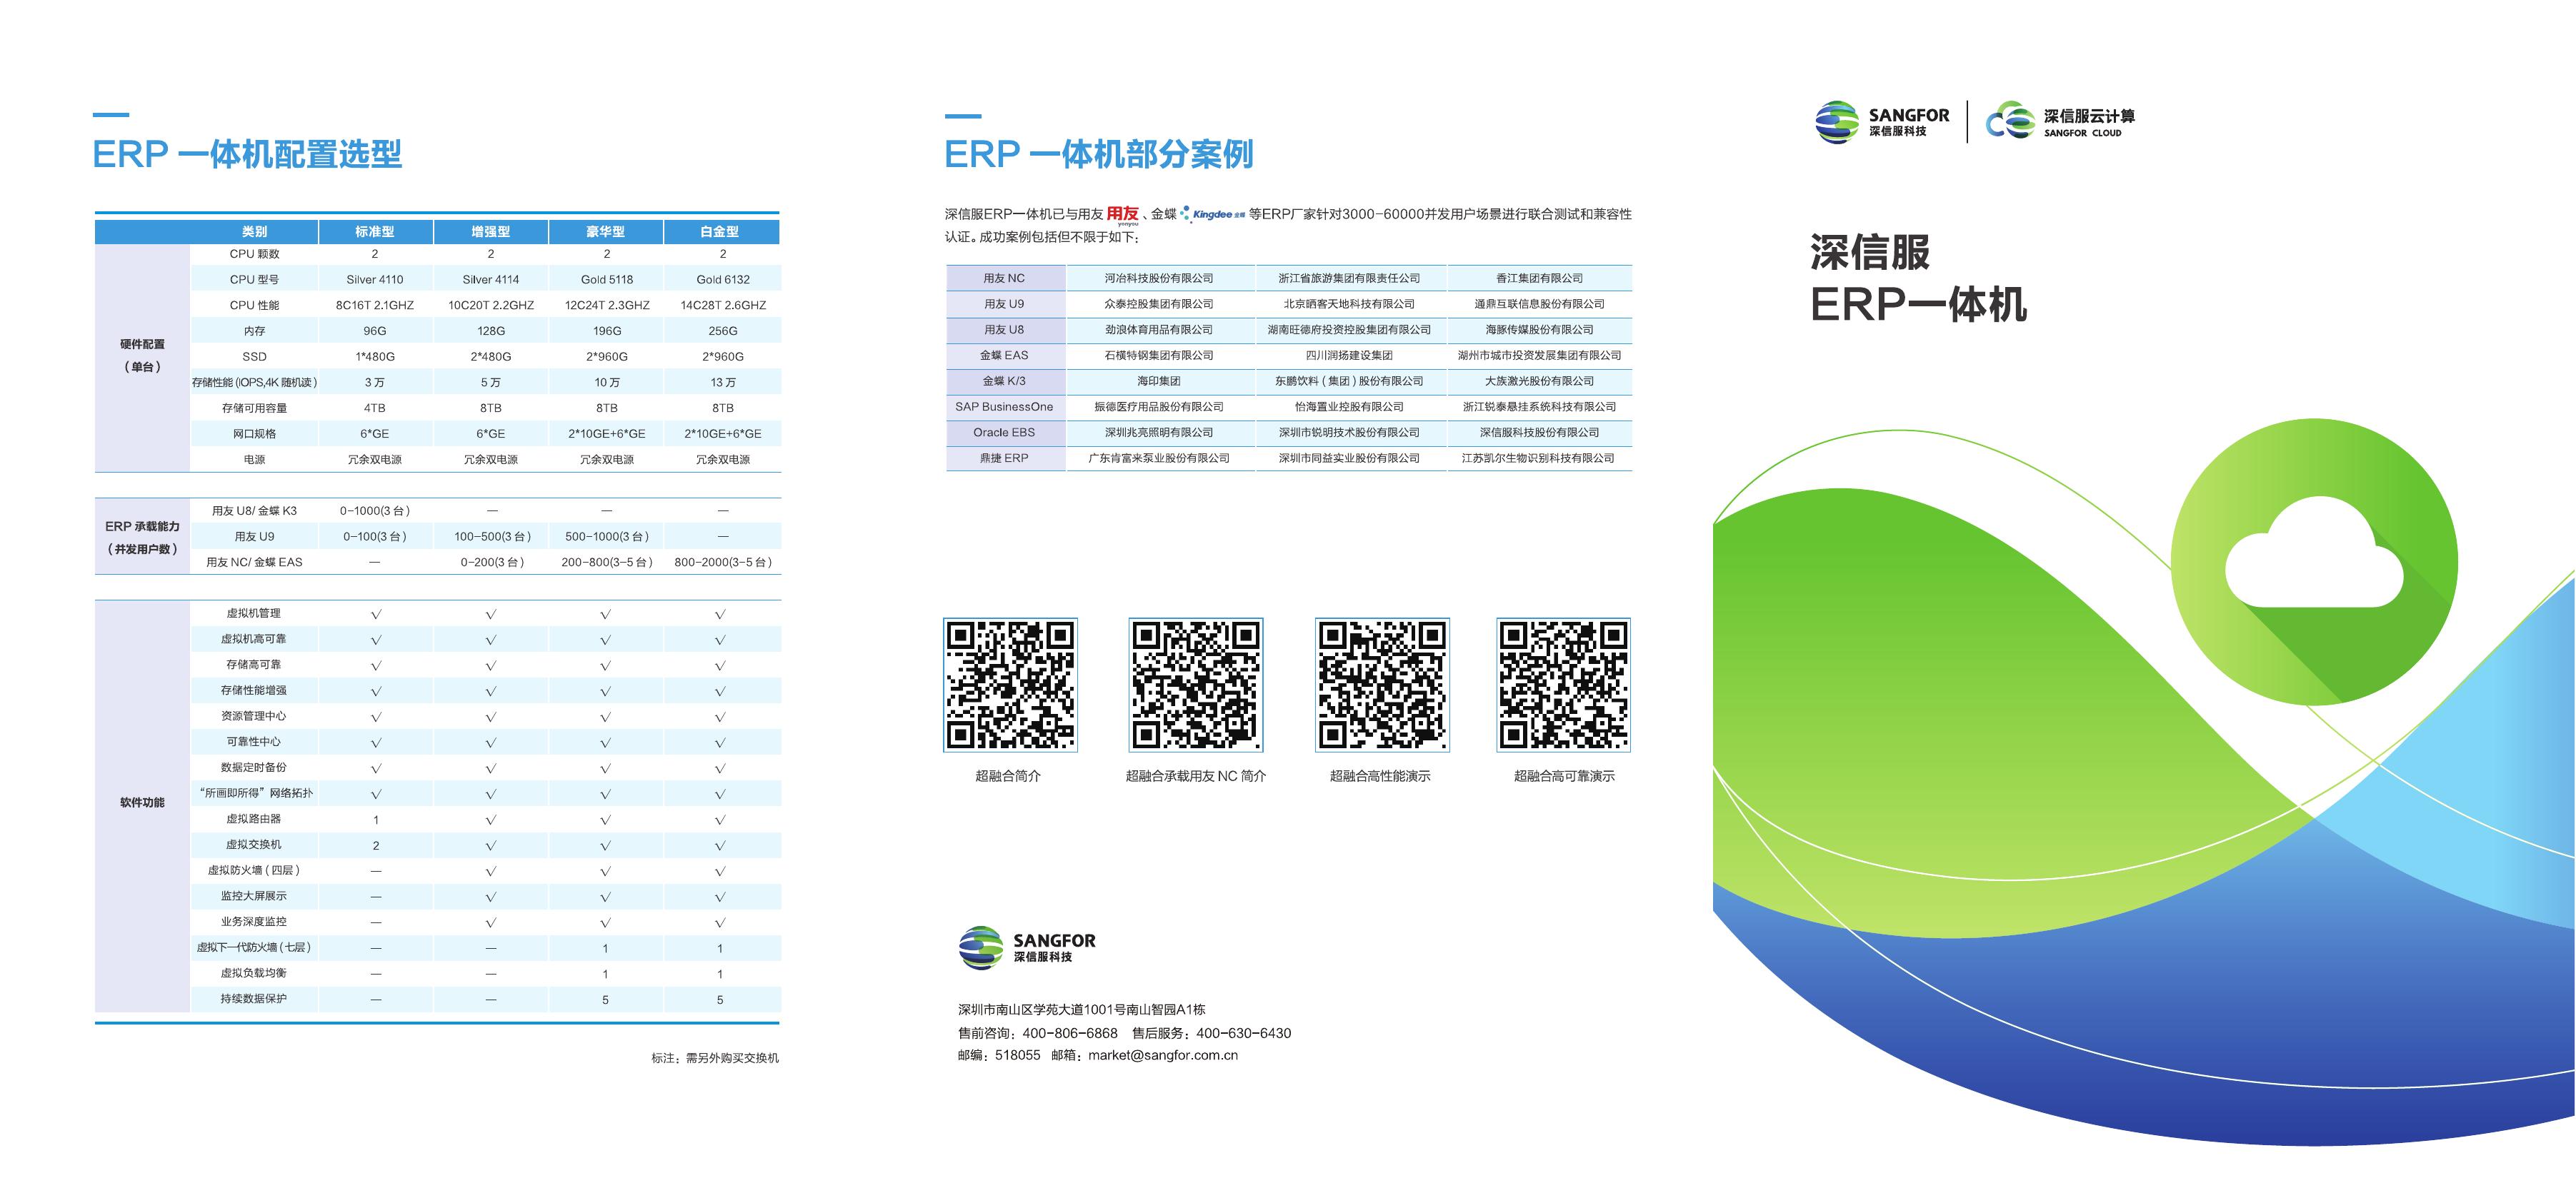Click the 256G memory value
This screenshot has width=2576, height=1178.
723,332
